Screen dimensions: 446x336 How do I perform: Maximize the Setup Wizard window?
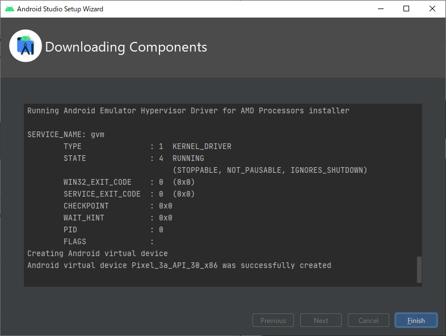coord(406,9)
